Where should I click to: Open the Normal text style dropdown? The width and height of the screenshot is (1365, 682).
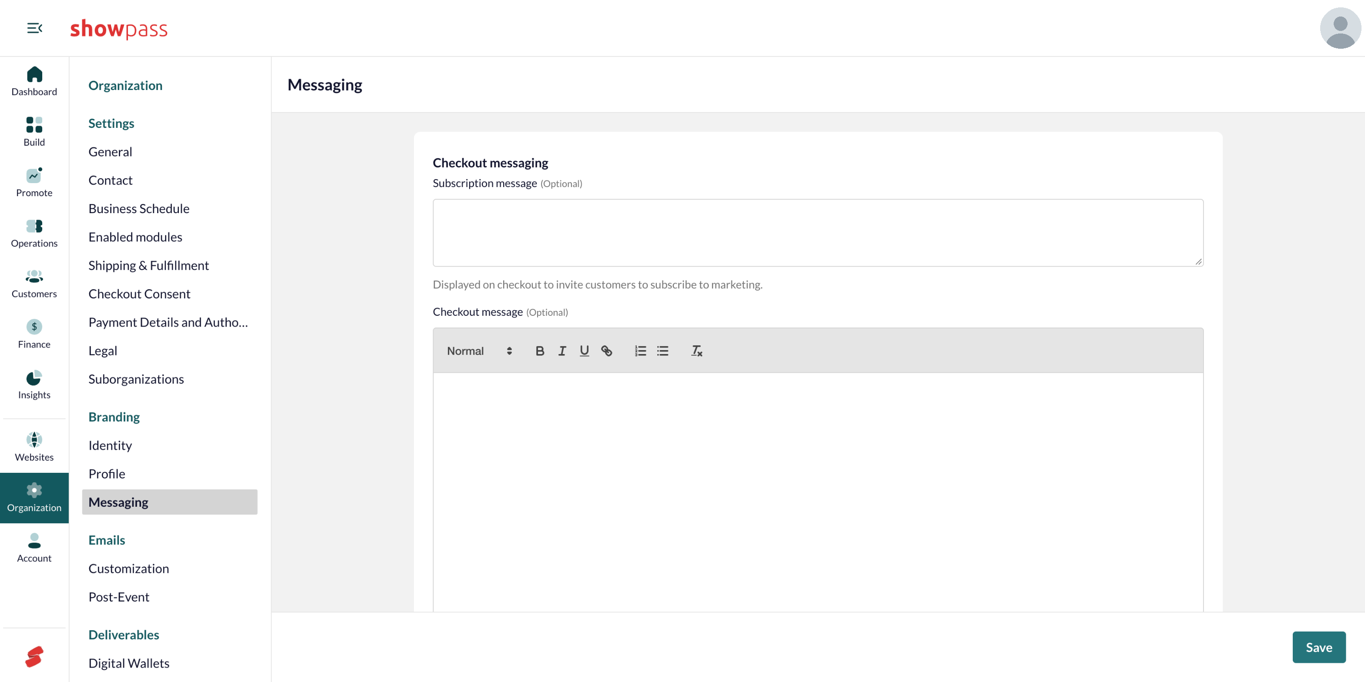pyautogui.click(x=480, y=351)
